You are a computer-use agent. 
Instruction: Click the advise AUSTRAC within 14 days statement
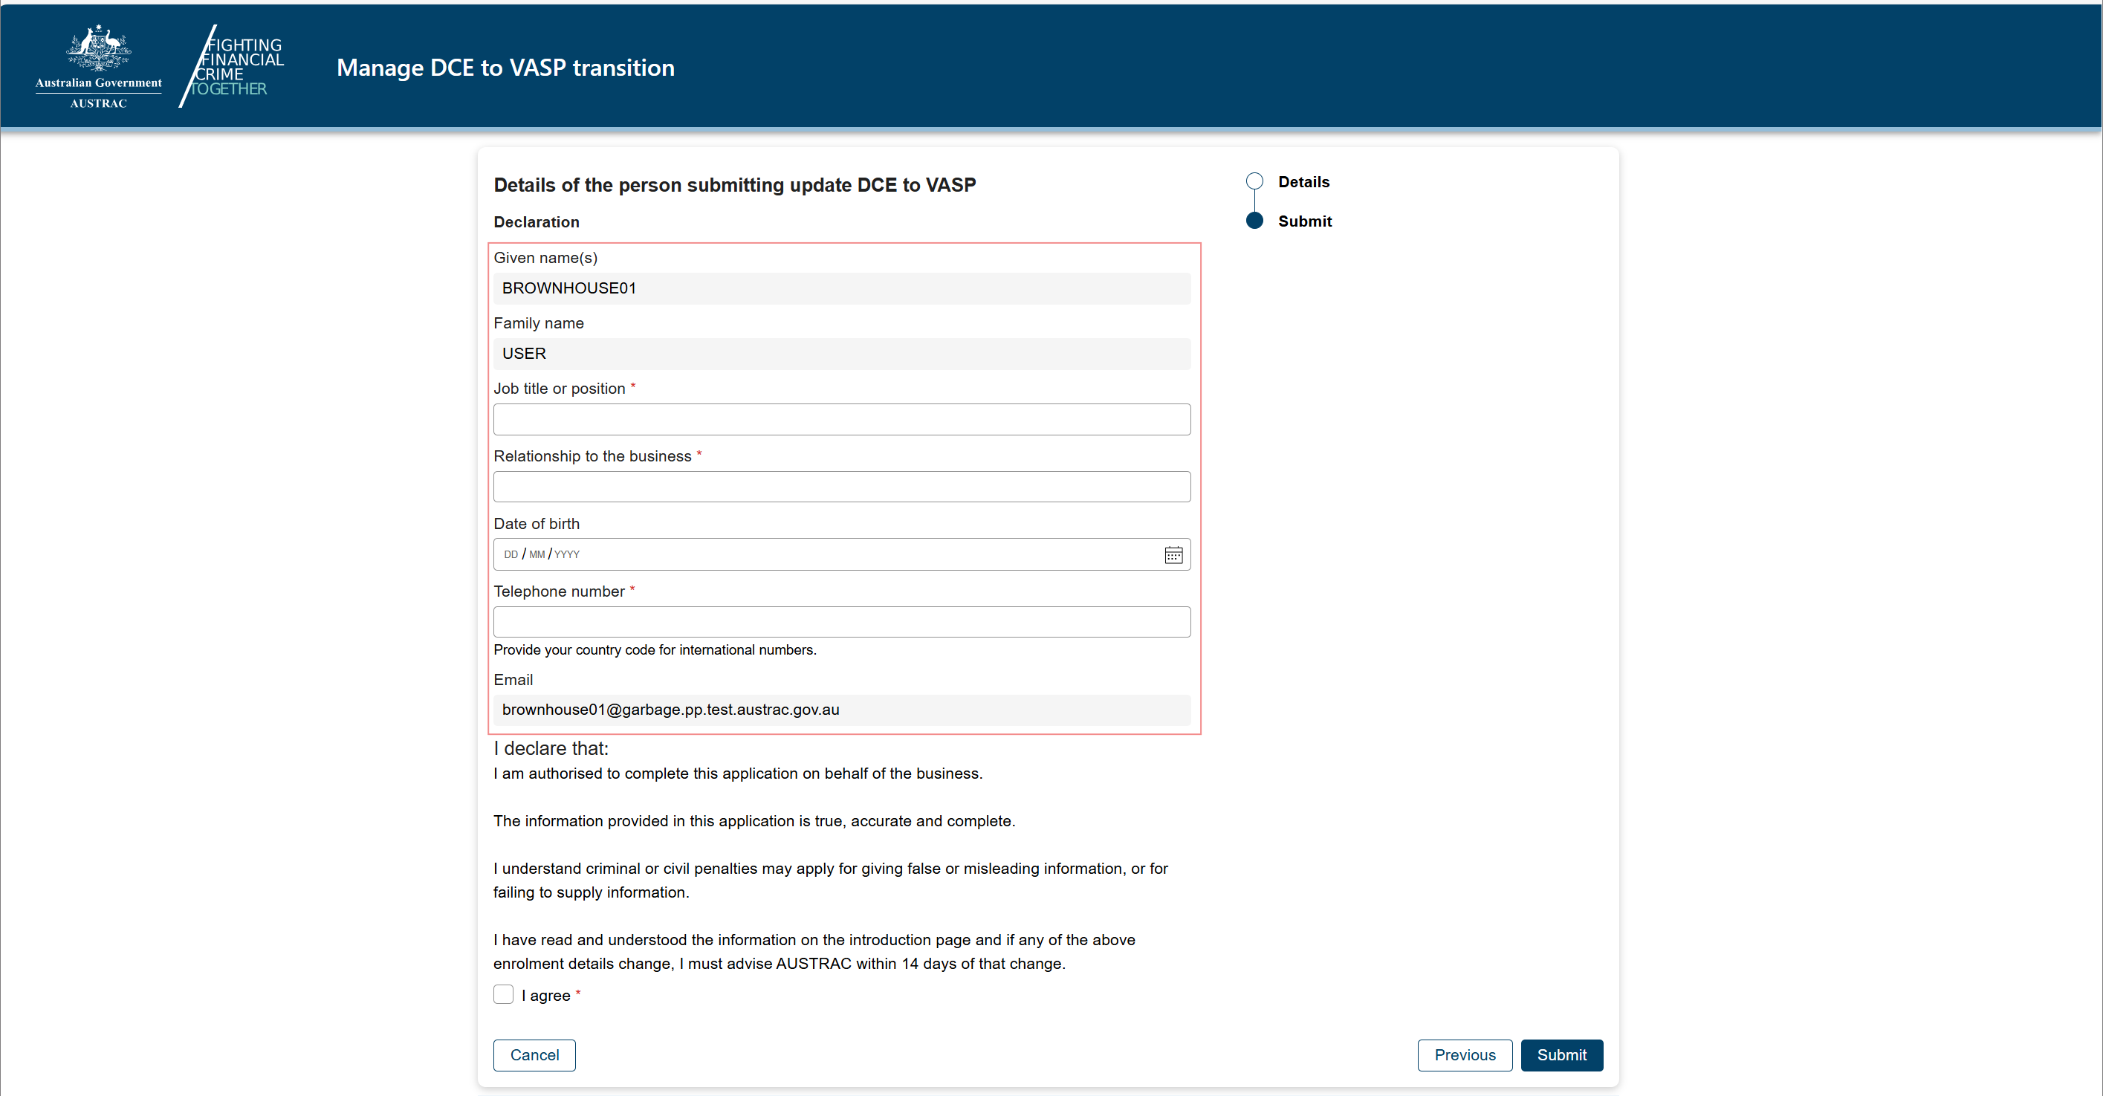coord(814,952)
